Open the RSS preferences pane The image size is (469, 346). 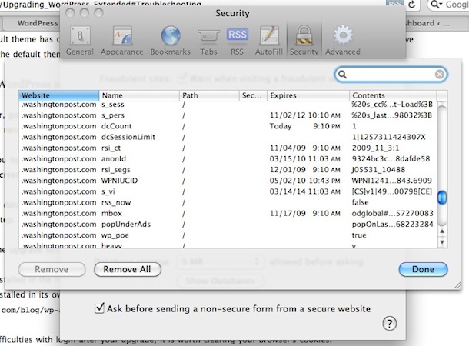pos(237,41)
